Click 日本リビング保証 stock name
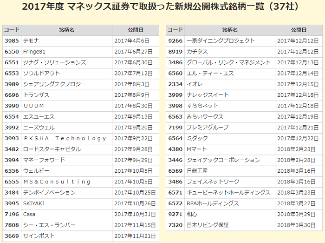The image size is (325, 243). click(x=208, y=225)
